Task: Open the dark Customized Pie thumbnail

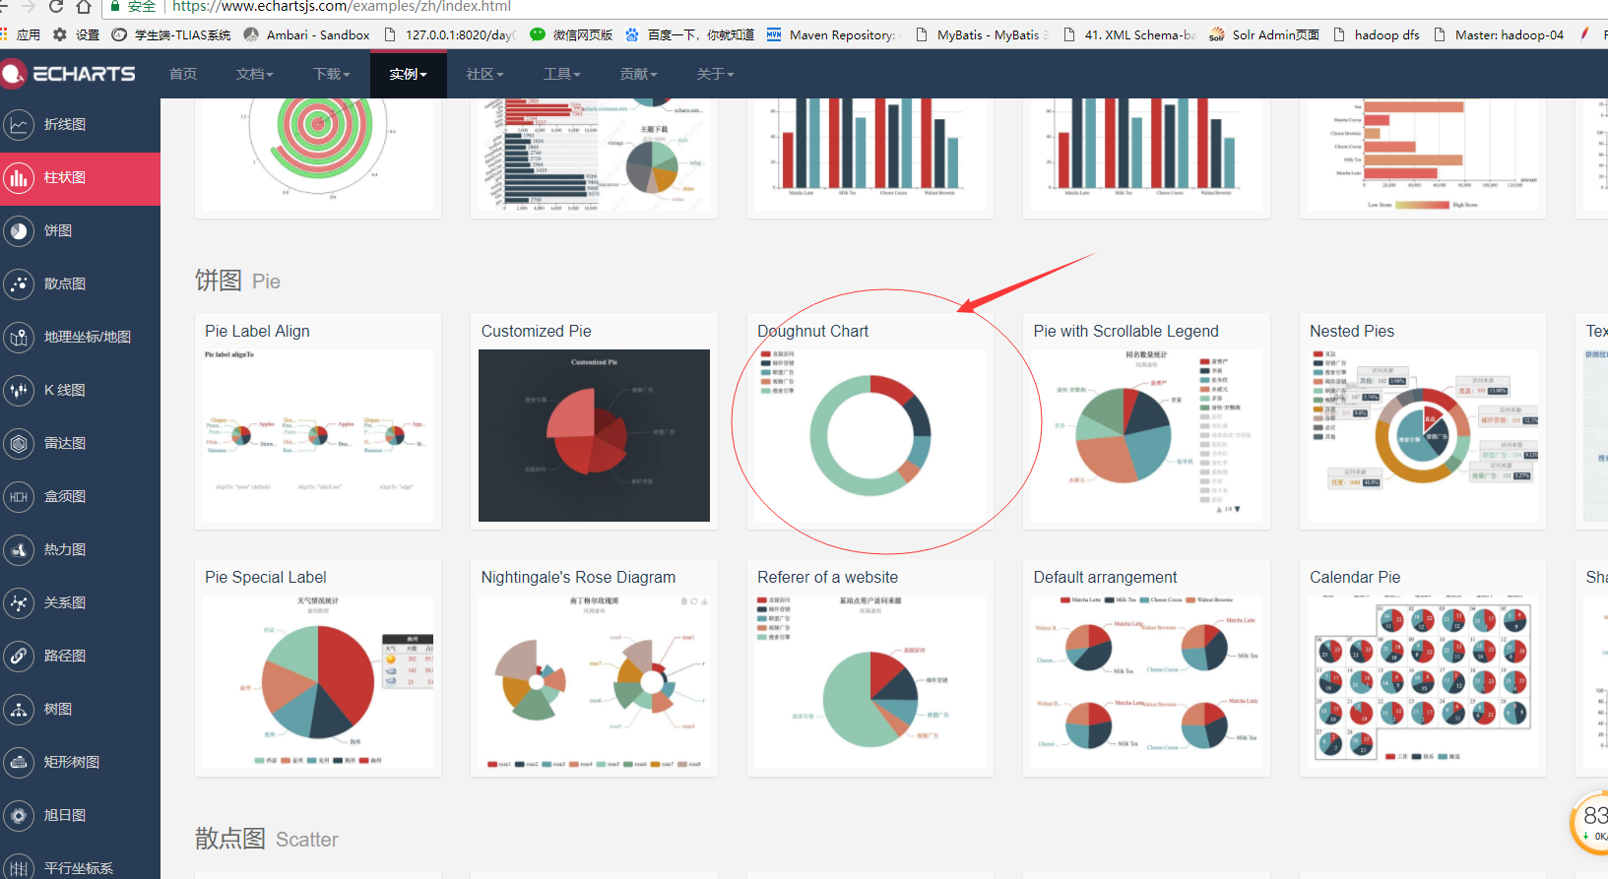Action: click(x=594, y=435)
